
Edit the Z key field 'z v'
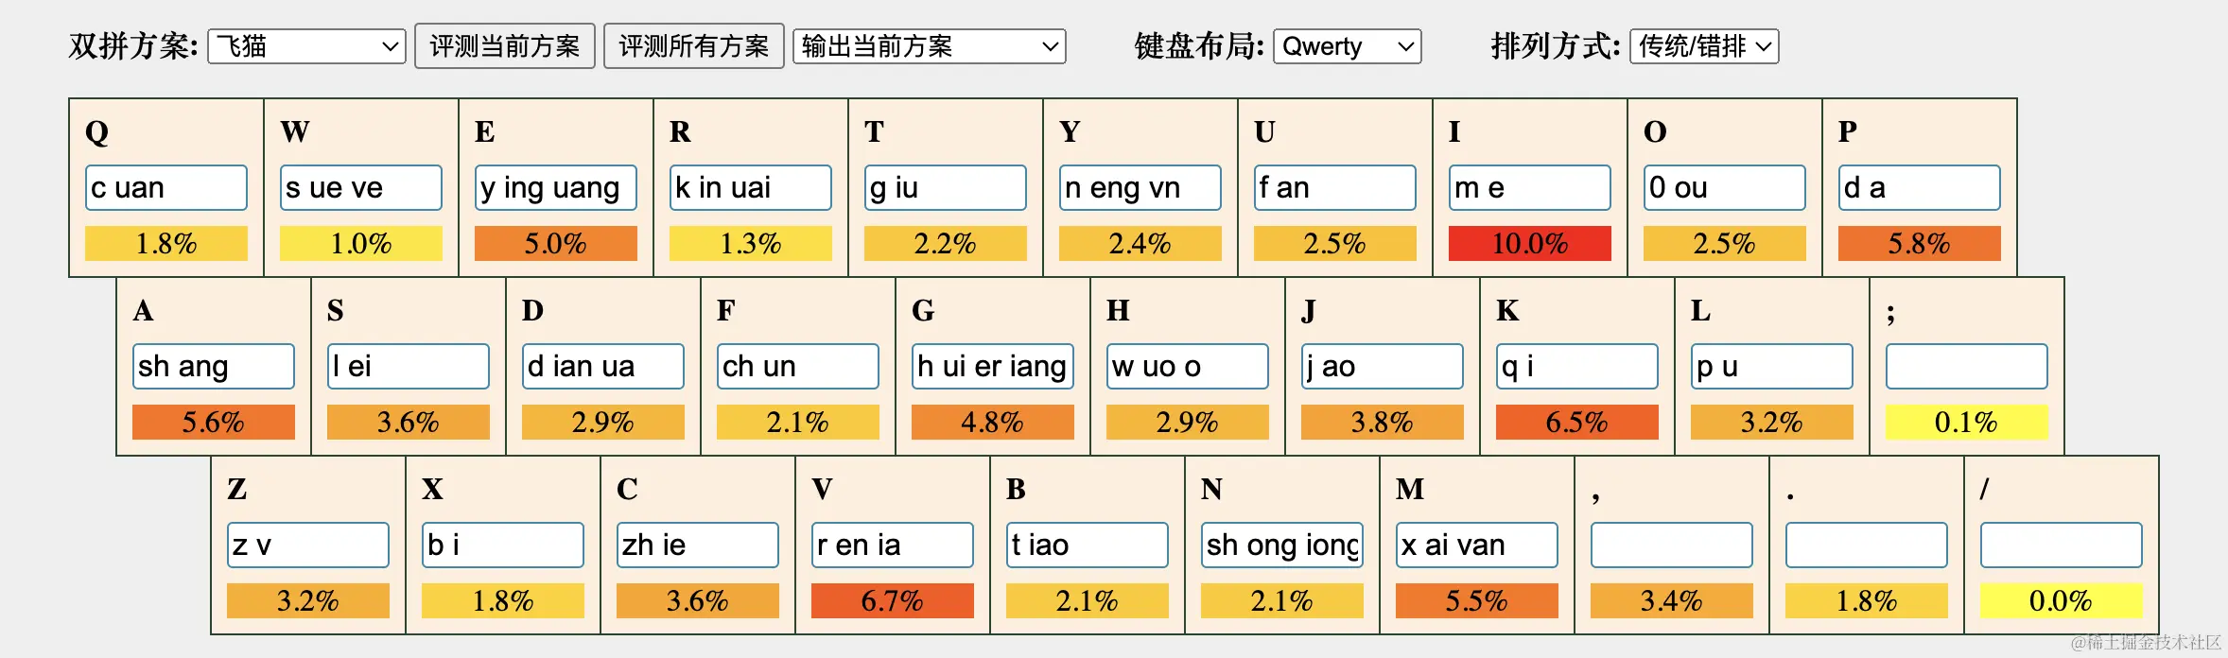(308, 545)
